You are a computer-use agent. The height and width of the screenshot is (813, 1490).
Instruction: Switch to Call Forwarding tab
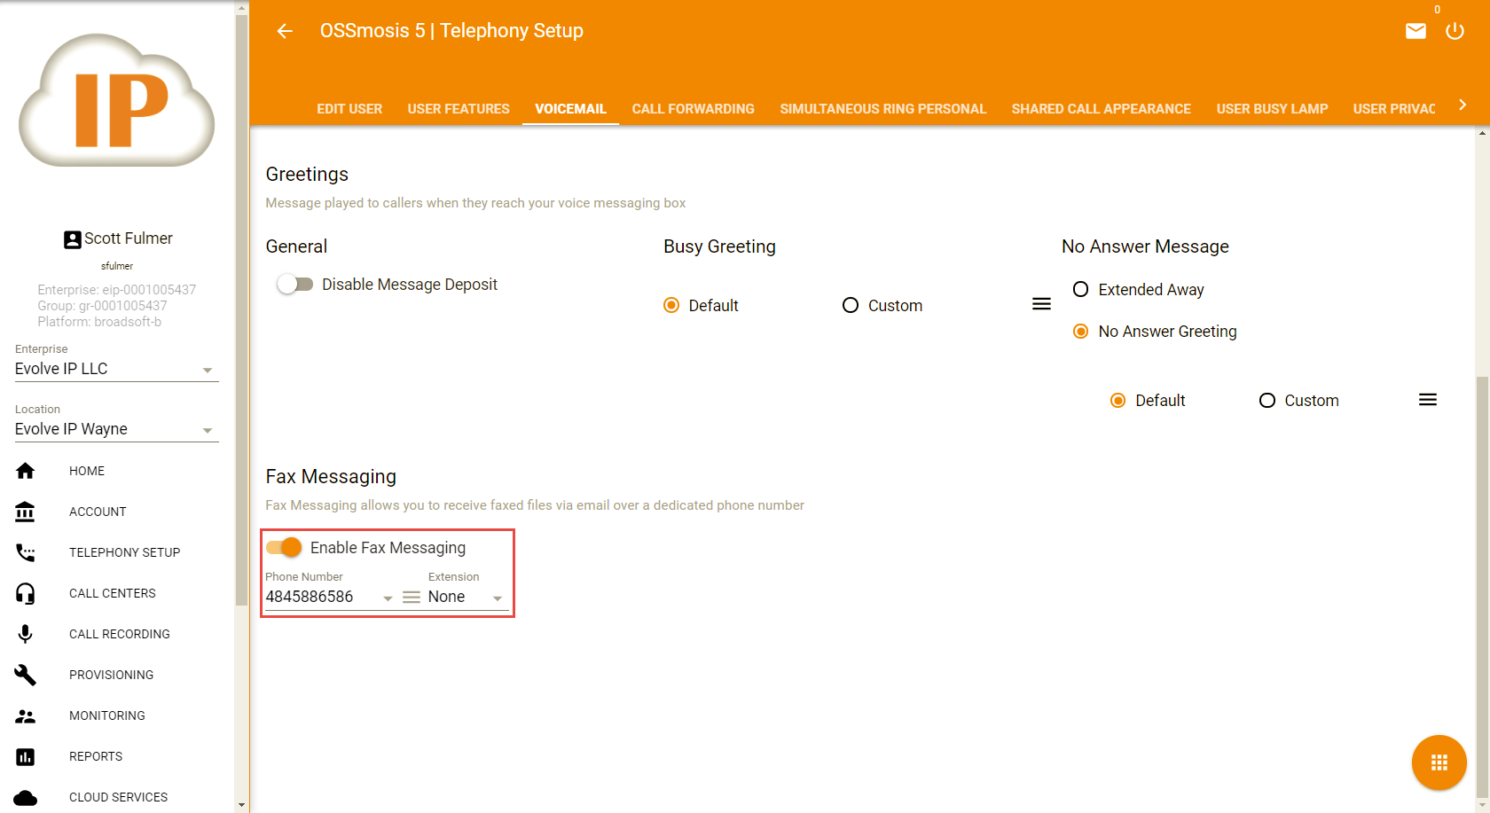pos(693,109)
